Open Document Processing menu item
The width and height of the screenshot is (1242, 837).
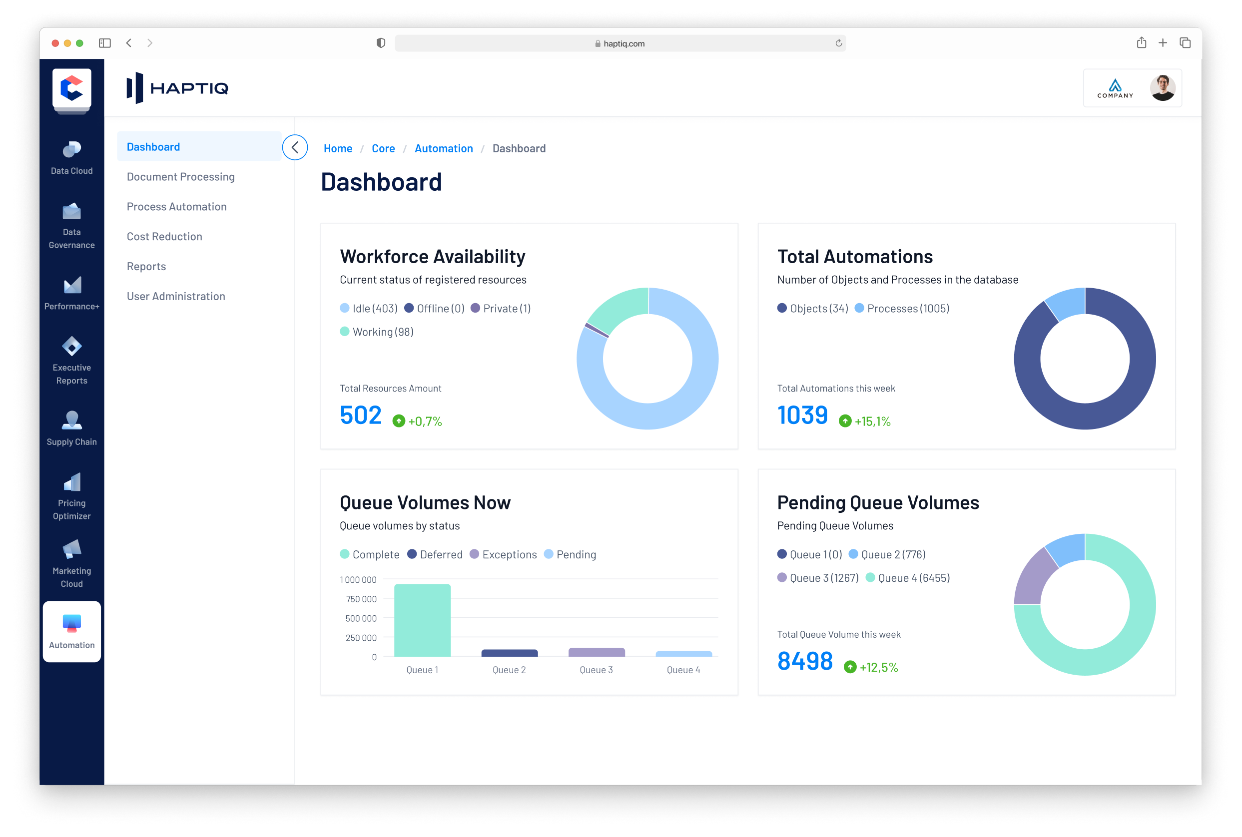180,177
